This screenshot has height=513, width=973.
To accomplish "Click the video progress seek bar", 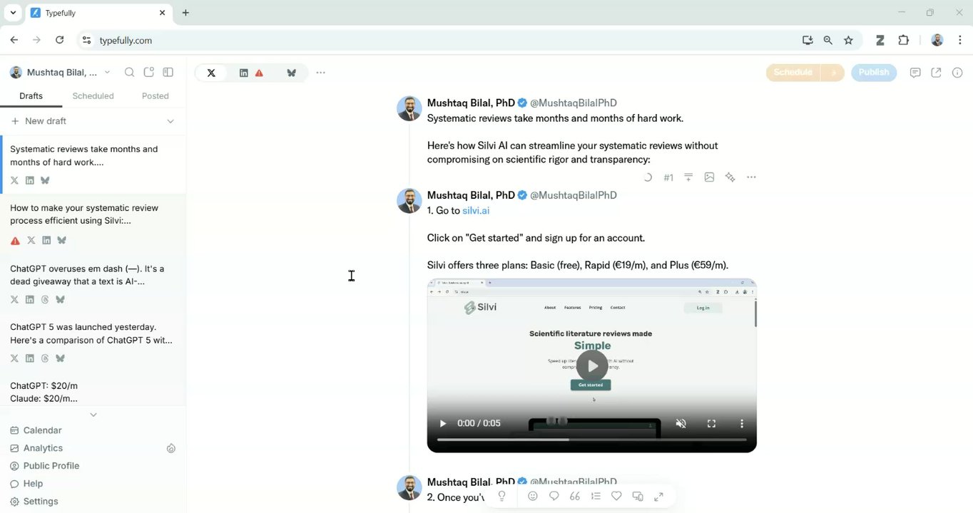I will coord(591,440).
